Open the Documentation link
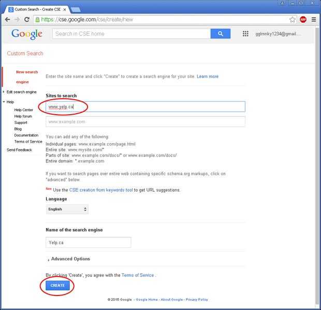The height and width of the screenshot is (310, 321). (26, 135)
